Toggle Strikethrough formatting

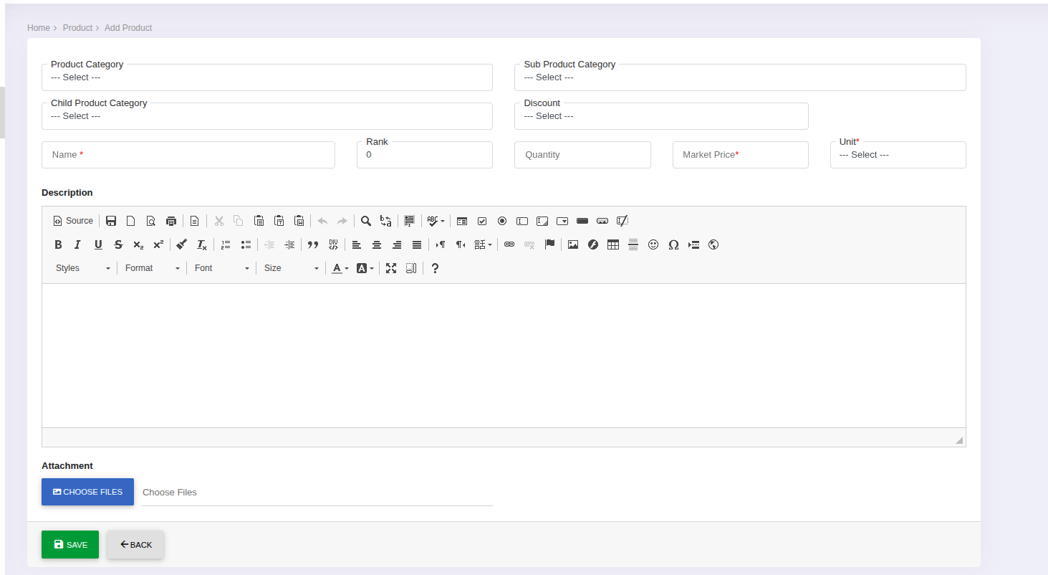tap(118, 244)
